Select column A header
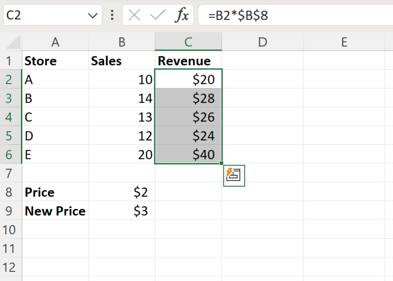The image size is (393, 281). (55, 42)
